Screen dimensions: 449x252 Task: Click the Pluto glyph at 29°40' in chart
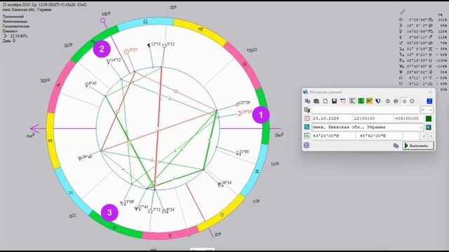[x=80, y=157]
